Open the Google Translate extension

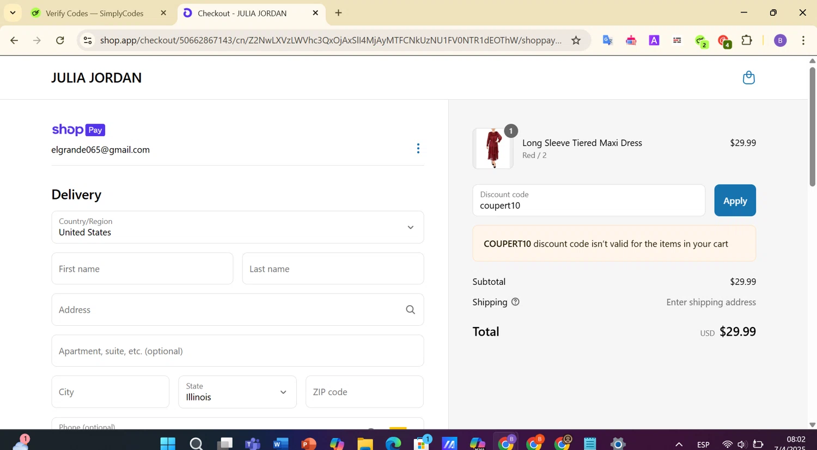tap(608, 40)
